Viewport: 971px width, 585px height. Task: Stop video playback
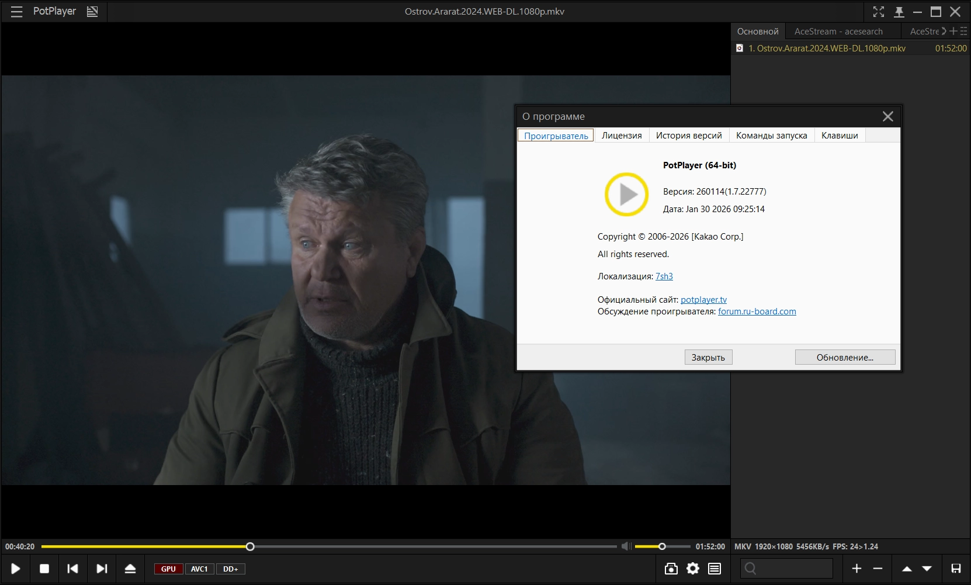(44, 569)
